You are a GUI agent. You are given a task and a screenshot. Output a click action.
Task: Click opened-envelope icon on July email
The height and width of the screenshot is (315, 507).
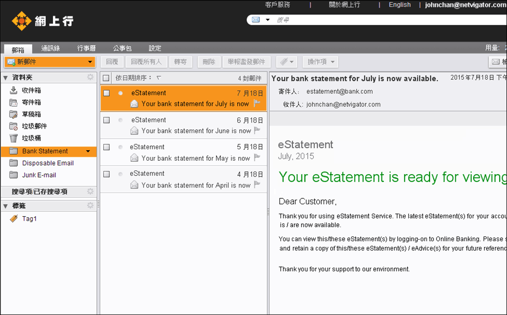134,104
